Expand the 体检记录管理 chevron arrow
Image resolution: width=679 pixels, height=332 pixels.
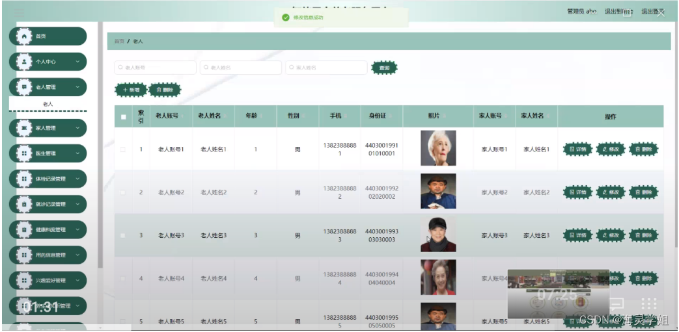pos(77,179)
